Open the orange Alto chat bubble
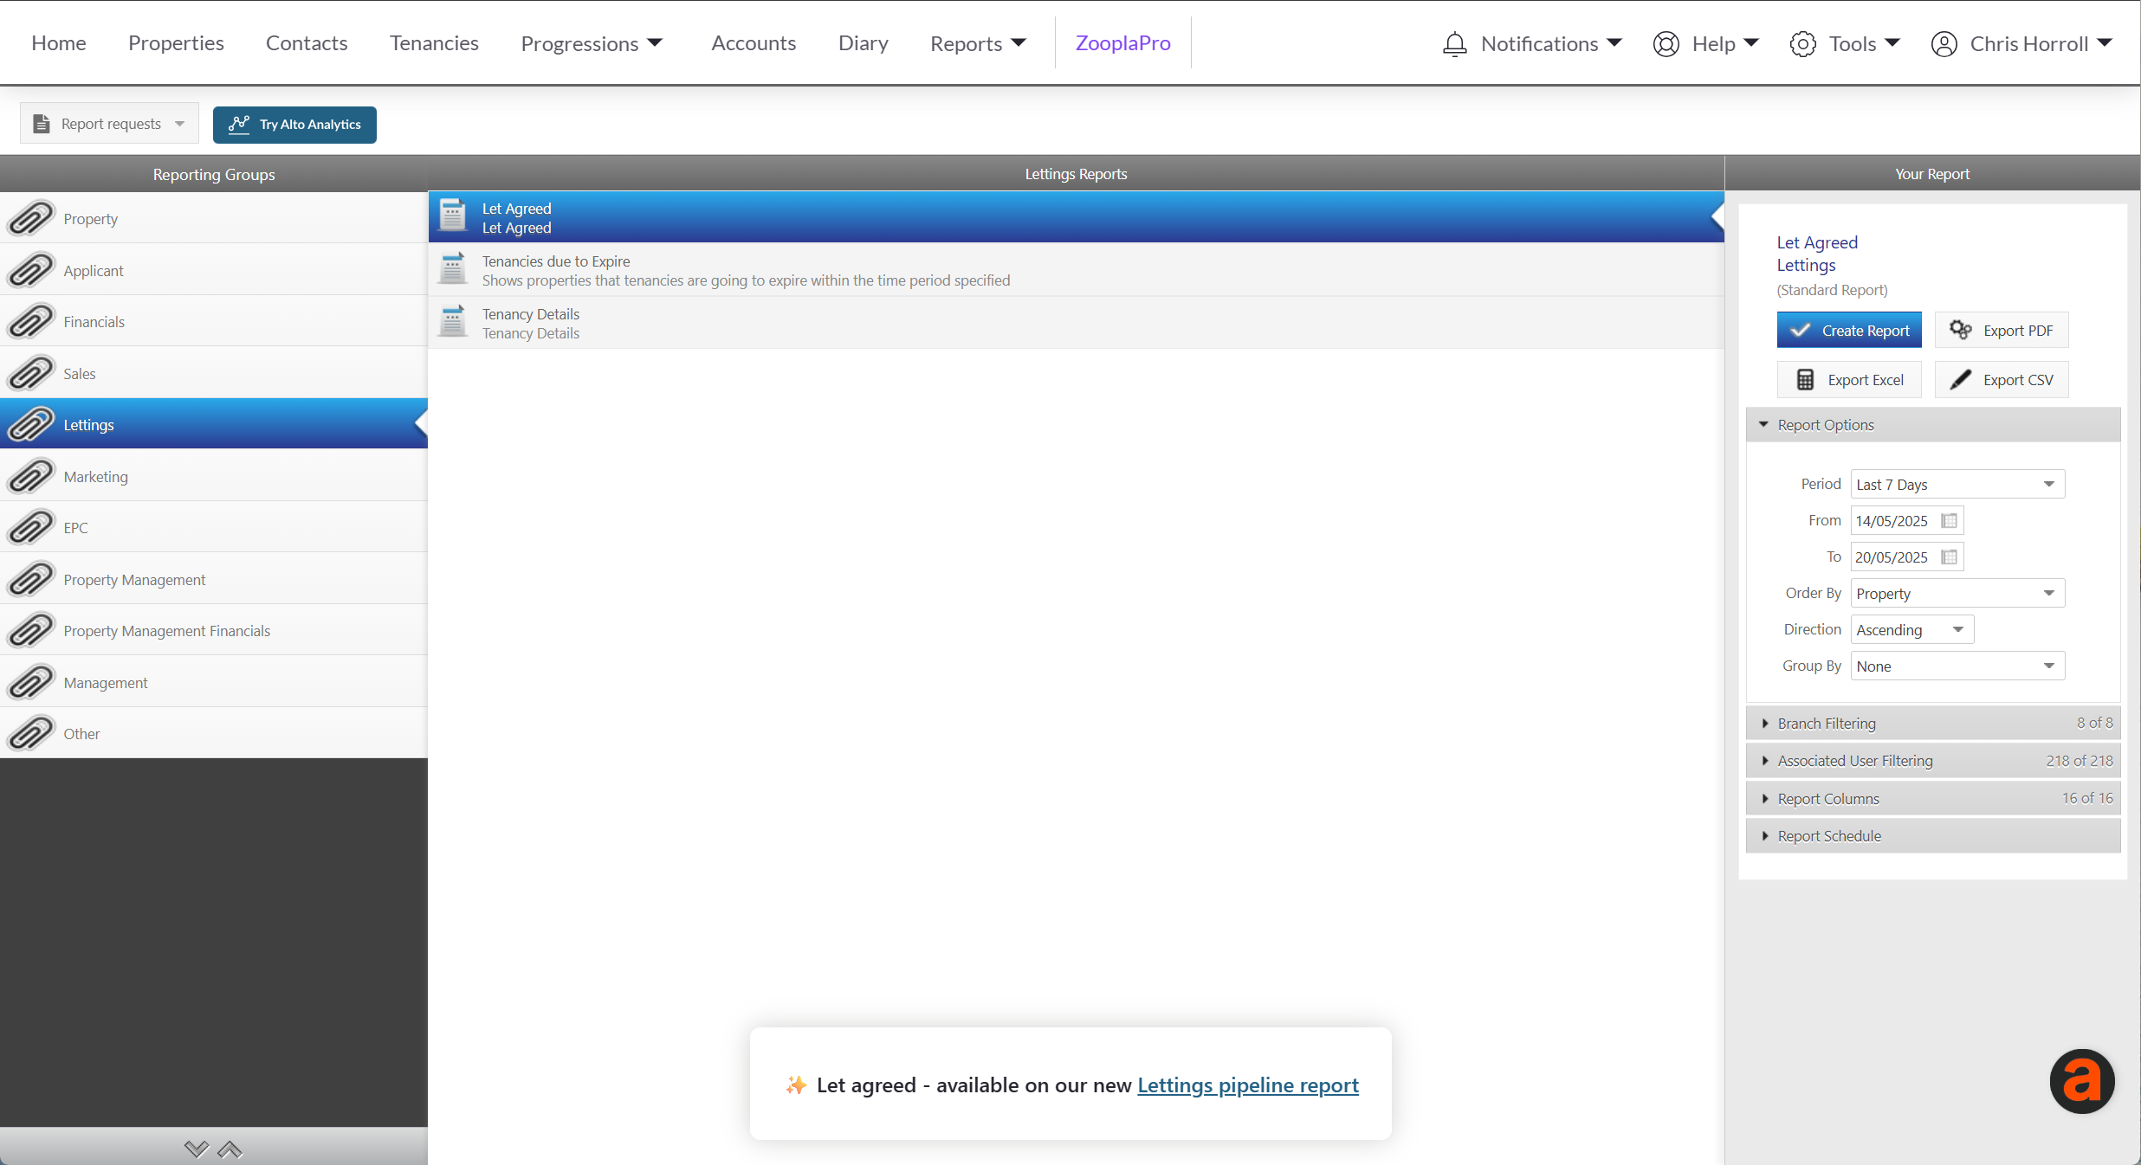 pyautogui.click(x=2082, y=1081)
